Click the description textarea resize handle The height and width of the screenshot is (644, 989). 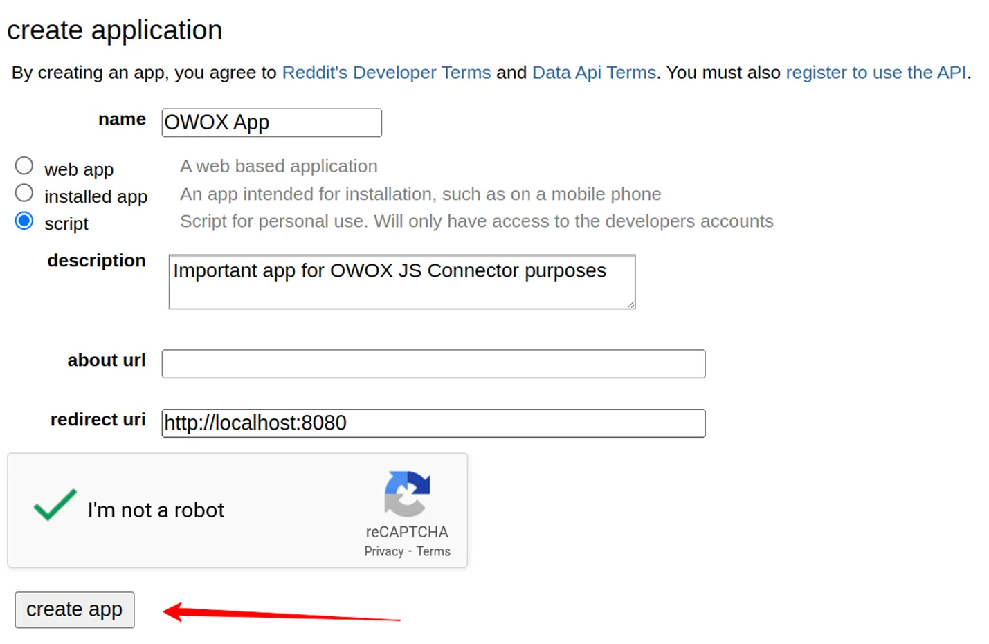point(630,304)
